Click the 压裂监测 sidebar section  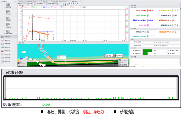[x=8, y=36]
